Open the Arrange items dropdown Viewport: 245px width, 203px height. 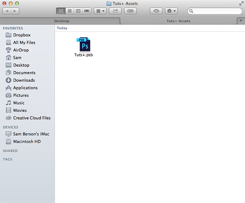[100, 11]
